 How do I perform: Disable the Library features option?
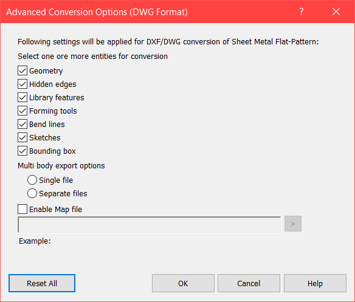click(x=22, y=97)
